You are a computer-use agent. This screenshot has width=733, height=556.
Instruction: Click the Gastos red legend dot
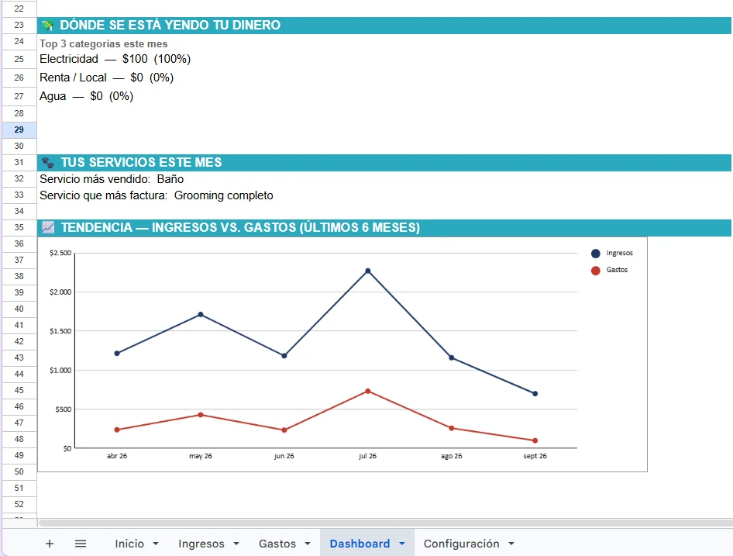(x=596, y=271)
